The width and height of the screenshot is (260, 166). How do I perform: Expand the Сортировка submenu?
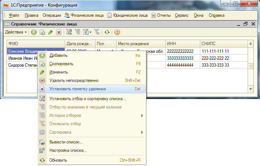tap(92, 132)
